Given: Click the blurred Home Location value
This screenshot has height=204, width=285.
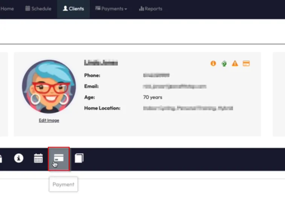Looking at the screenshot, I should (x=188, y=108).
